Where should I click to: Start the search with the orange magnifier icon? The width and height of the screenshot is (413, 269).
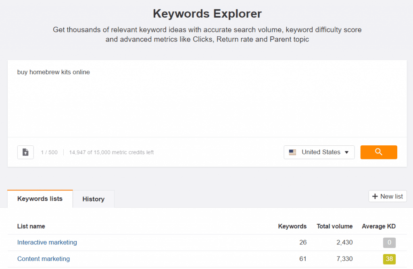coord(378,152)
